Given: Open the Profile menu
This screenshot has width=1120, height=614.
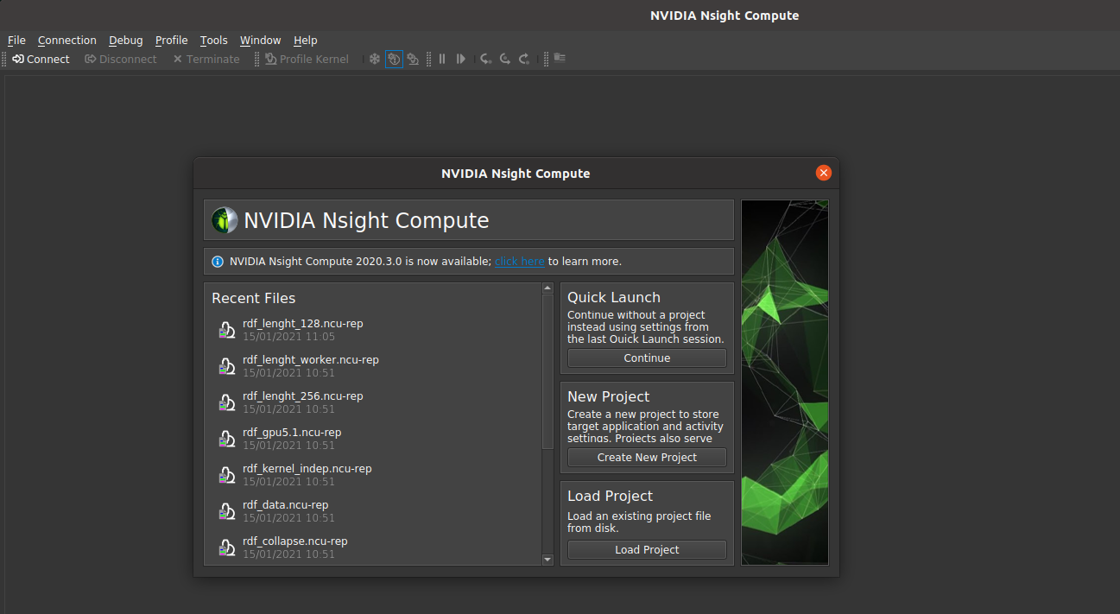Looking at the screenshot, I should point(171,40).
